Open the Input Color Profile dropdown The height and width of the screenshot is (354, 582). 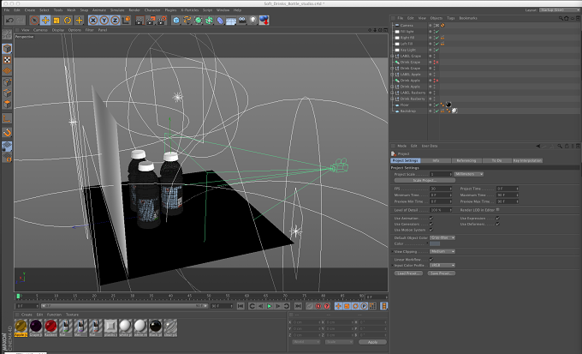tap(442, 265)
